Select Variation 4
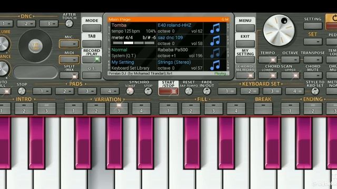This screenshot has width=337, height=189. (141, 109)
